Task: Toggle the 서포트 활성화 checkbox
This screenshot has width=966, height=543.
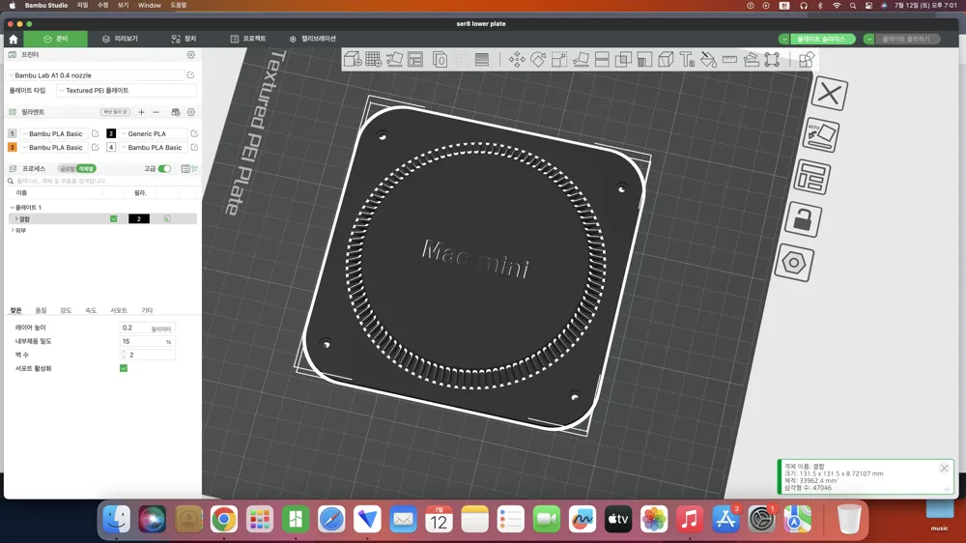Action: (x=124, y=368)
